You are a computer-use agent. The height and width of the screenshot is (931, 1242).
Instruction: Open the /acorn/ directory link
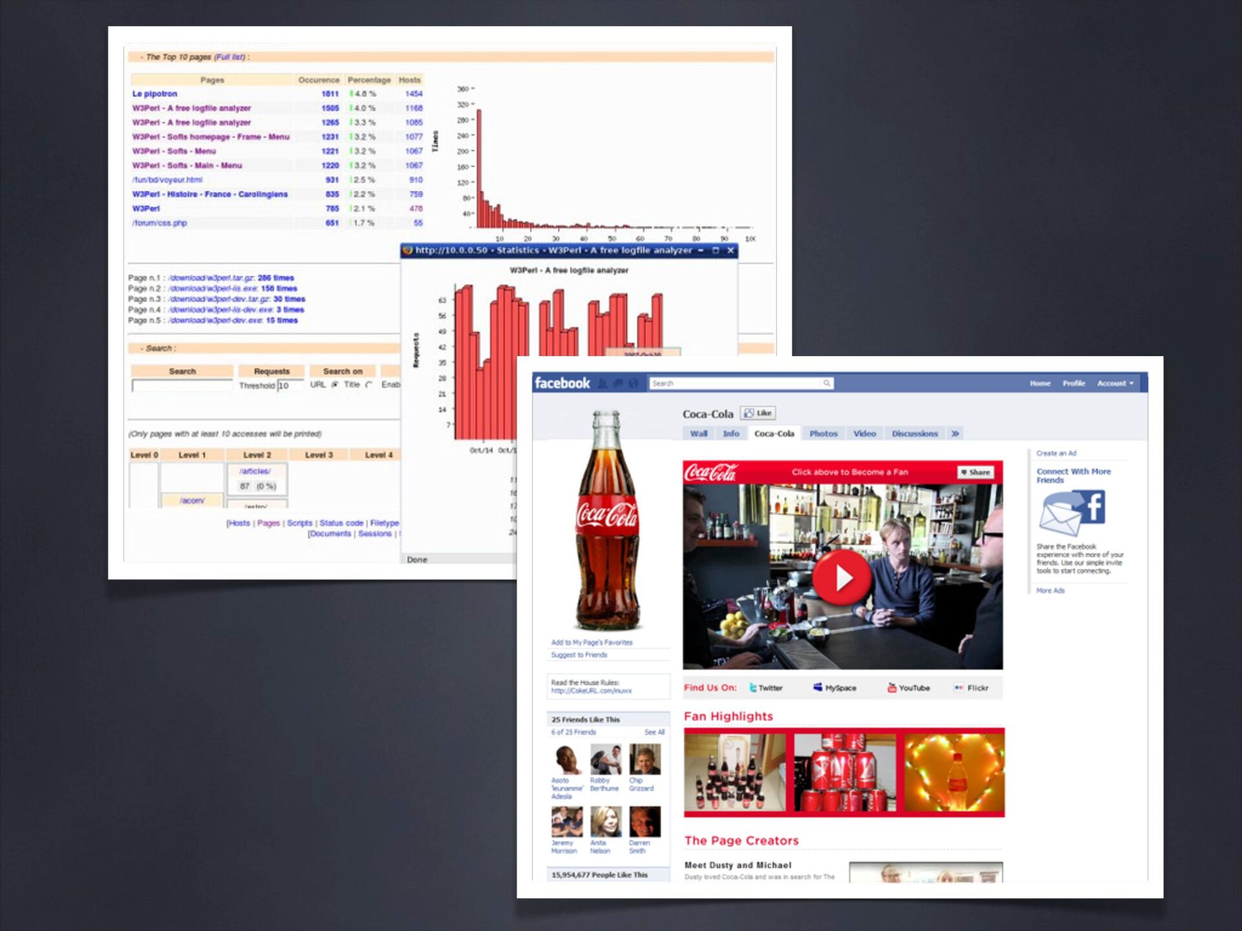(192, 500)
